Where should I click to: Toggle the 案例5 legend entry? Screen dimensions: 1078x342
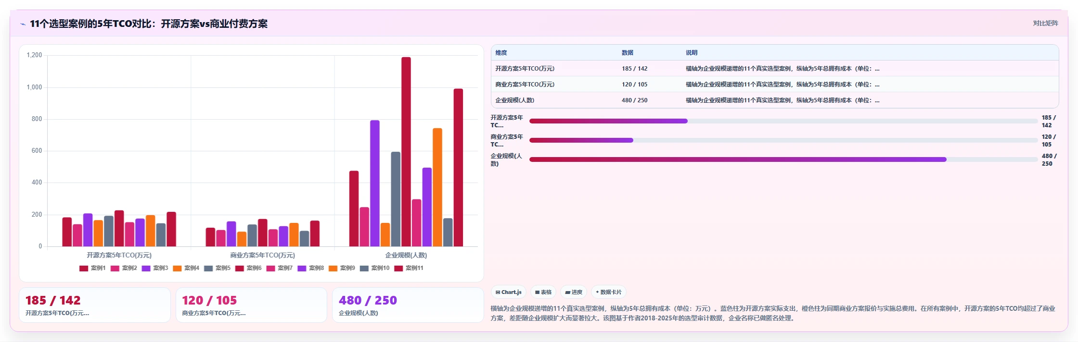[x=218, y=268]
